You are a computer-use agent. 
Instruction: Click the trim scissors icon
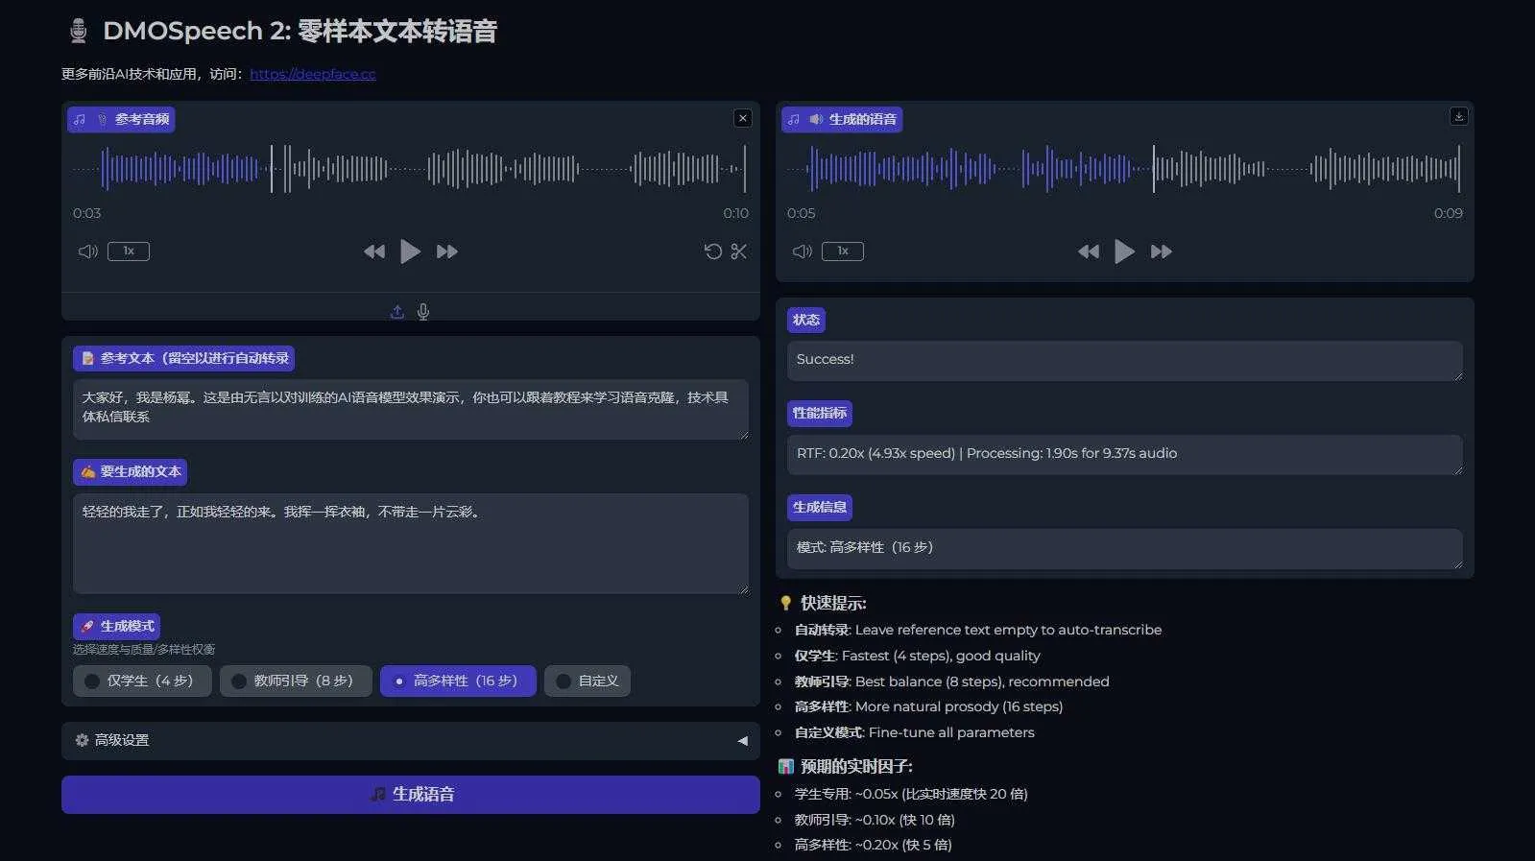[x=738, y=251]
